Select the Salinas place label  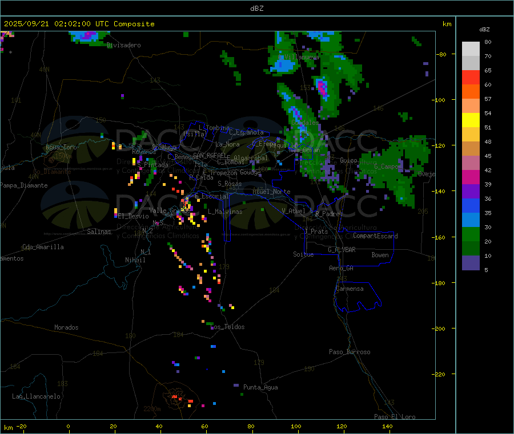[x=99, y=232]
